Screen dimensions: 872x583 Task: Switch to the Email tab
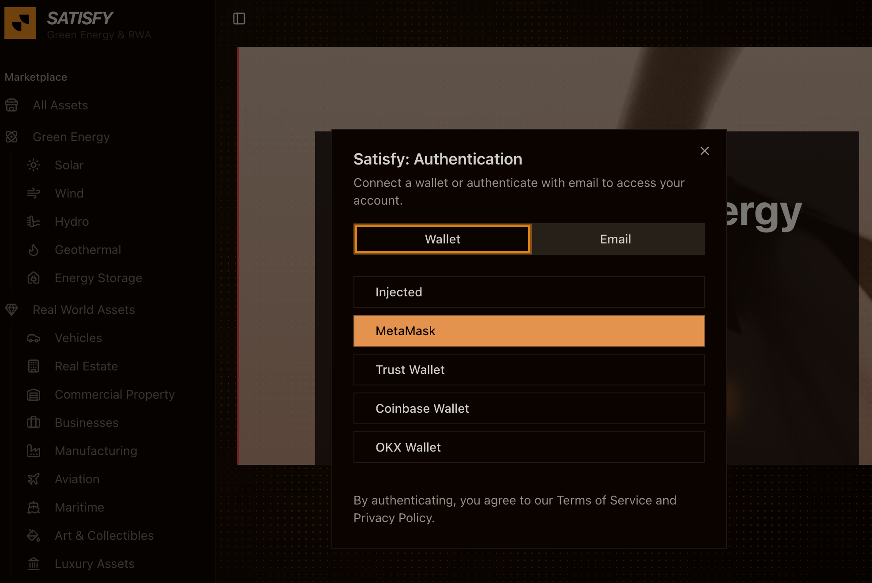[615, 239]
